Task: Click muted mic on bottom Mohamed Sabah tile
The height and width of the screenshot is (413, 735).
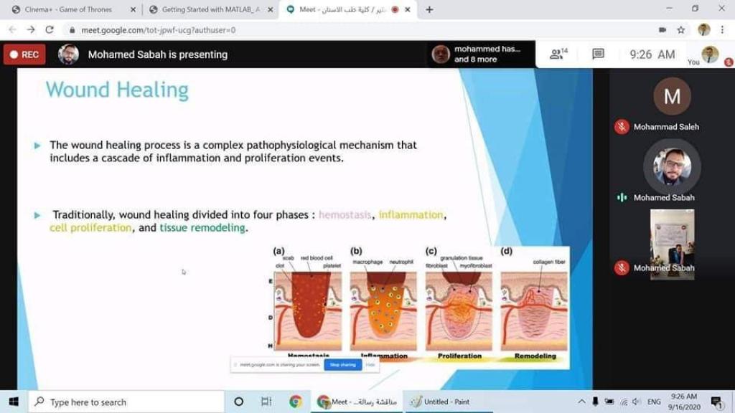Action: click(x=622, y=268)
